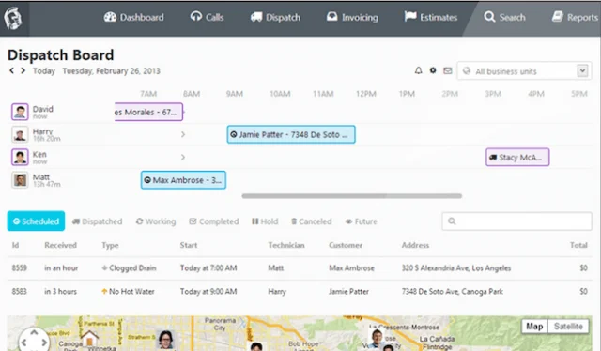Switch map to Satellite view
Screen dimensions: 601x351
click(568, 327)
